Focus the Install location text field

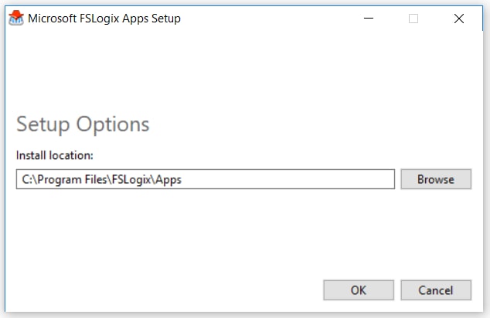tap(206, 179)
